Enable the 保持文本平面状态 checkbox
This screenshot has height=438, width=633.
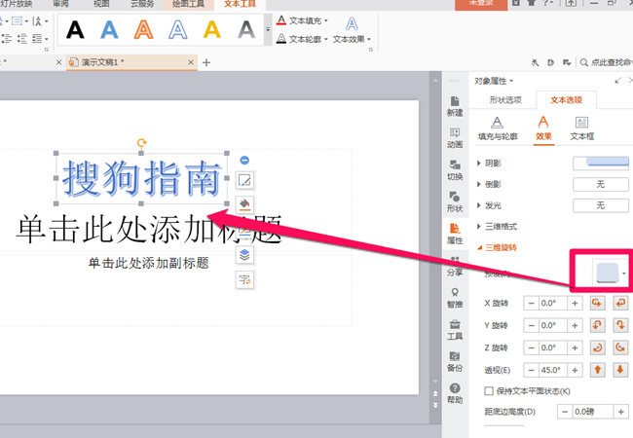[x=489, y=391]
